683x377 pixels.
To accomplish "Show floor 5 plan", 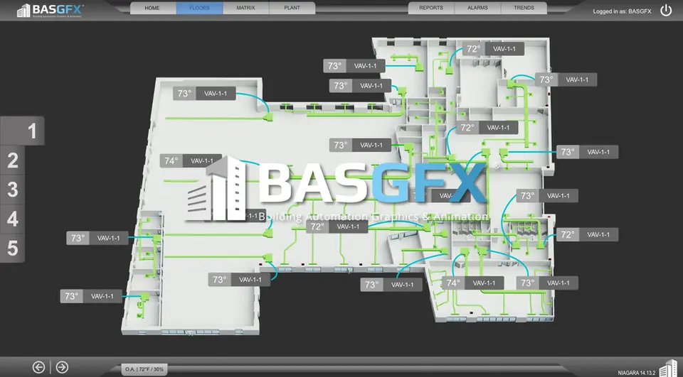I will click(x=12, y=248).
